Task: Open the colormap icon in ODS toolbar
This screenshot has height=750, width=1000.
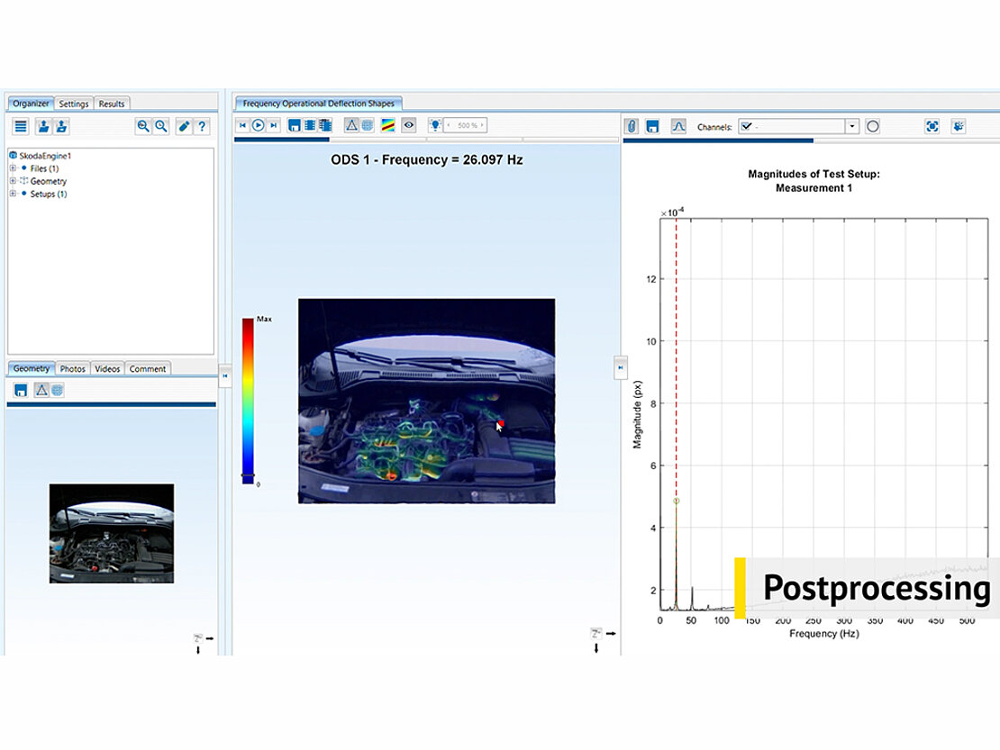Action: pos(387,125)
